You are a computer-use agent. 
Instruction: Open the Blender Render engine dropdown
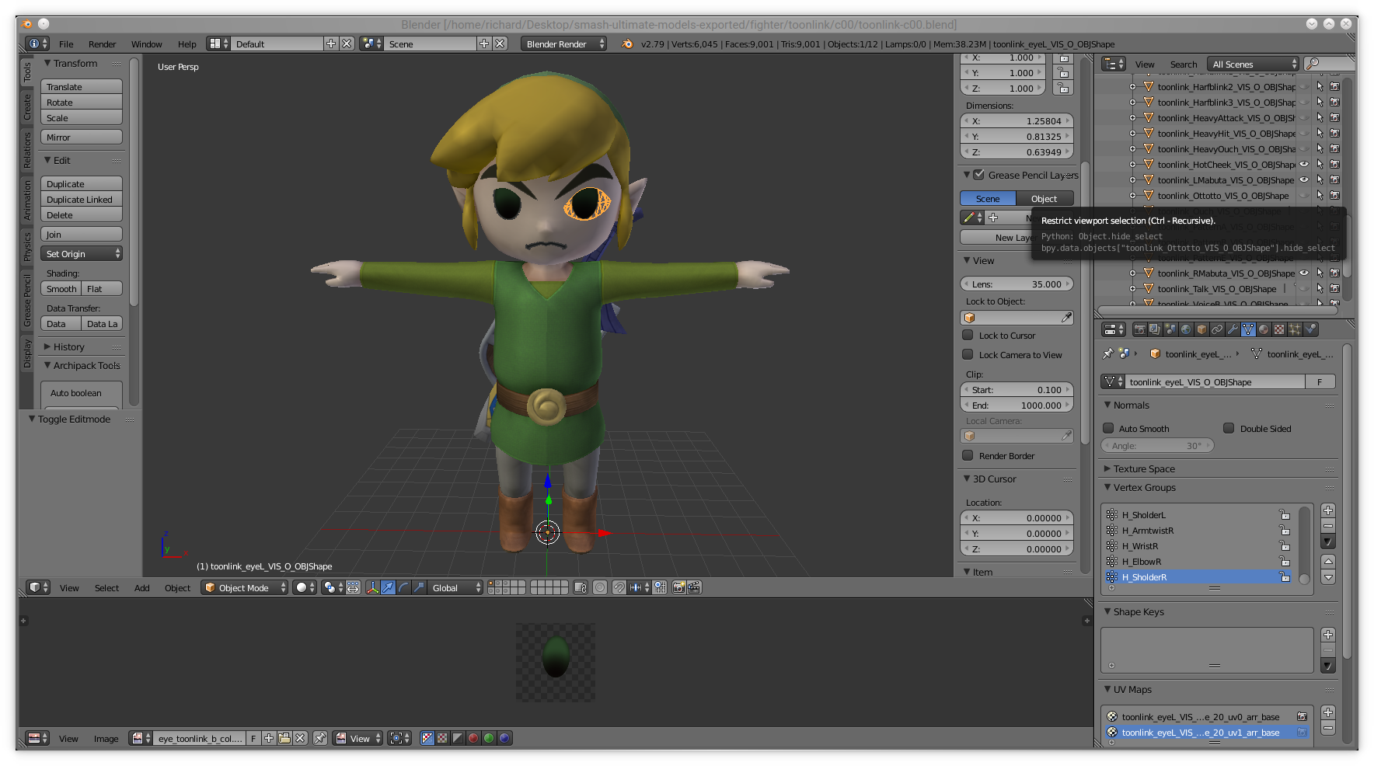pyautogui.click(x=563, y=44)
